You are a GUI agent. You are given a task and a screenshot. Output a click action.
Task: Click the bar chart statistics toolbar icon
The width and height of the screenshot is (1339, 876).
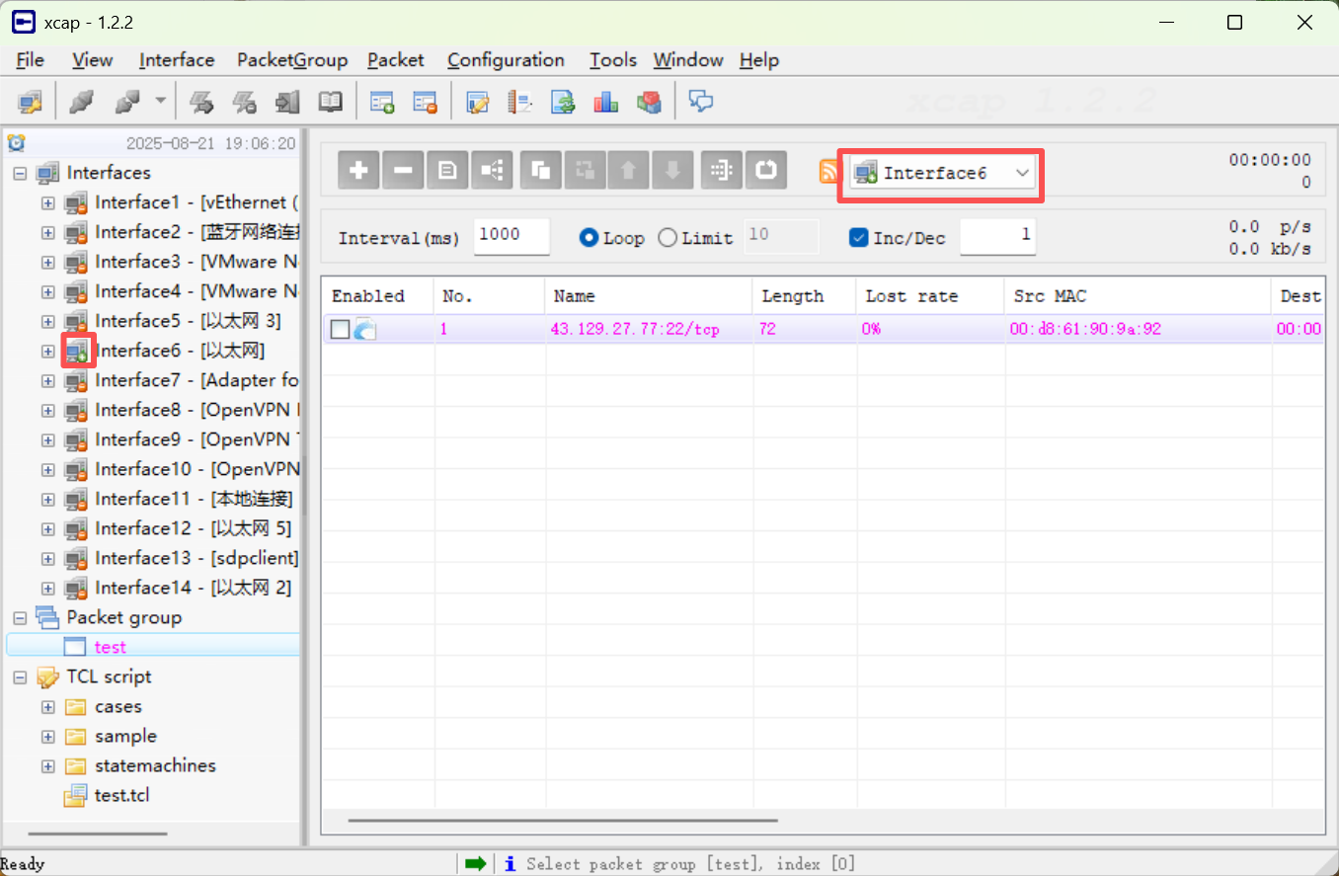(605, 102)
